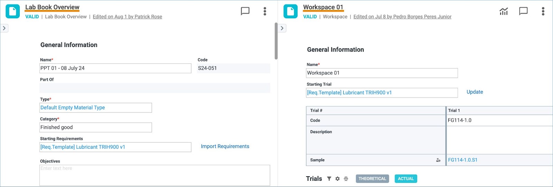Click the balance scale icon beside Trials
Viewport: 553px width, 187px height.
[x=346, y=179]
